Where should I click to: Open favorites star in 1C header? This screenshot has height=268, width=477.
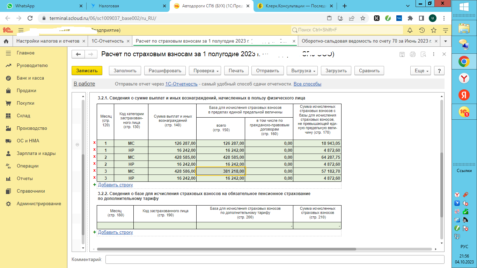point(434,30)
